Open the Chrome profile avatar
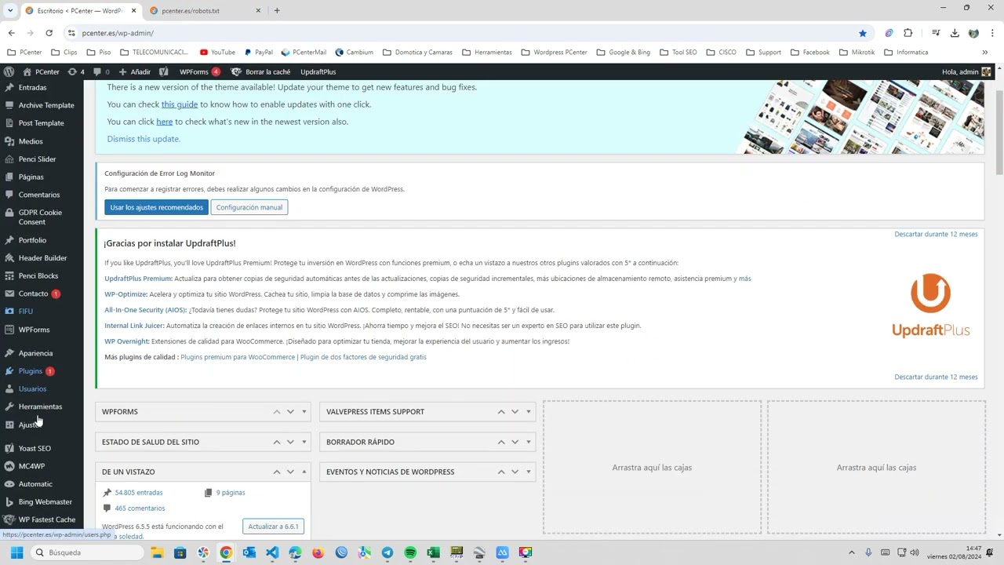The height and width of the screenshot is (565, 1004). (973, 33)
